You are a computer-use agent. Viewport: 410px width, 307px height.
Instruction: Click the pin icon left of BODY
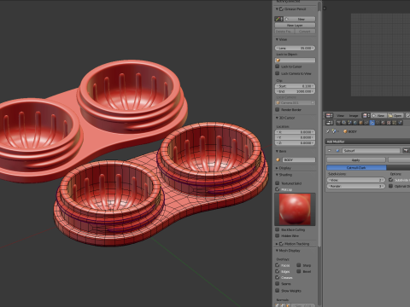point(328,131)
